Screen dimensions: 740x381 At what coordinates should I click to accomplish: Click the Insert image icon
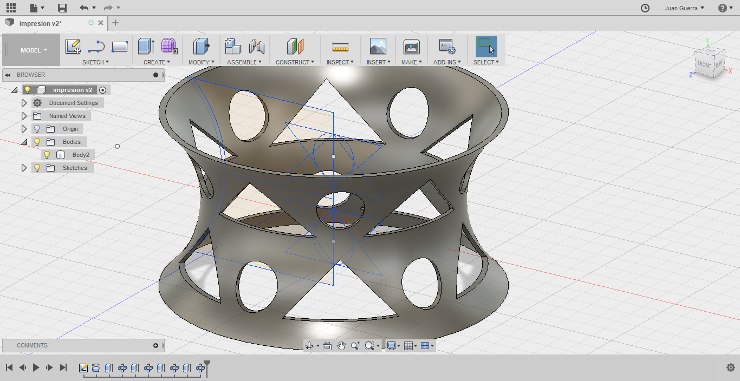tap(378, 47)
